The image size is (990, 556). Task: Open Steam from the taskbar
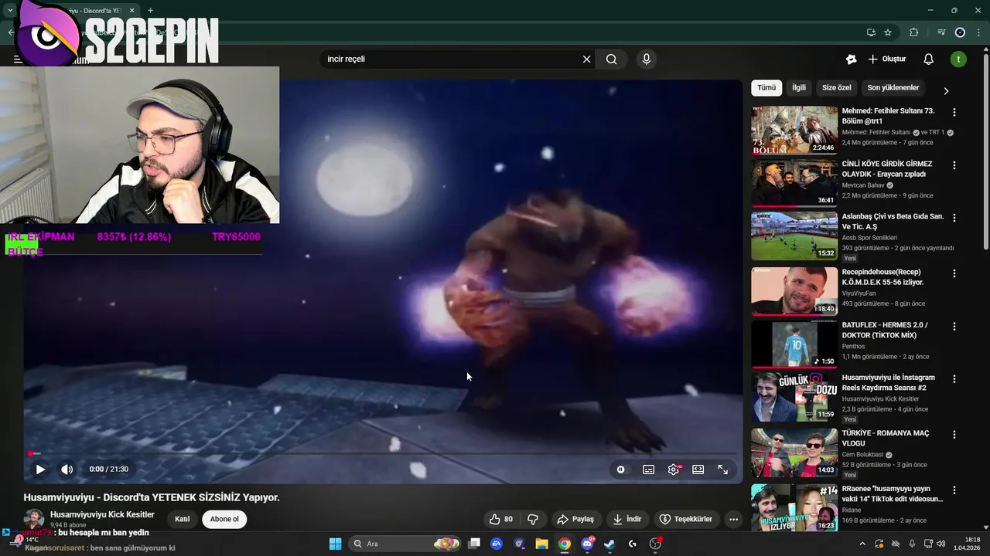(x=609, y=544)
